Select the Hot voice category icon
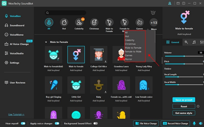This screenshot has height=127, width=204. (64, 22)
